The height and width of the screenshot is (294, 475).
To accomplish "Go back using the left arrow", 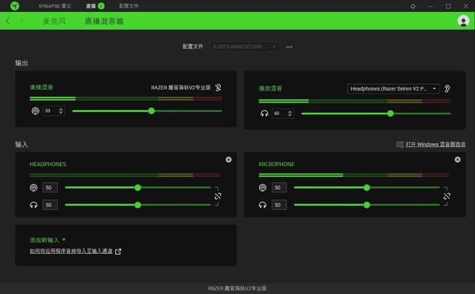I will 8,21.
